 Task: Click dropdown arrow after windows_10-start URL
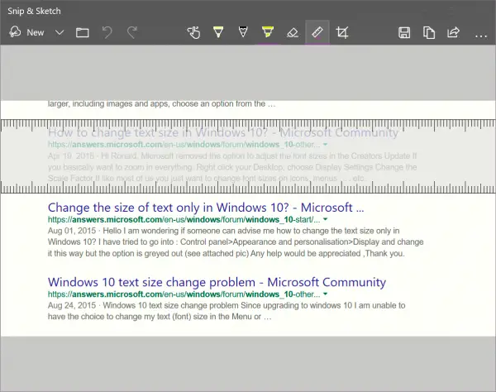coord(325,219)
